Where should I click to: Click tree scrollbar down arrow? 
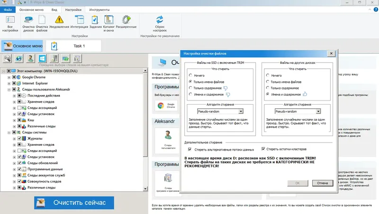[145, 188]
